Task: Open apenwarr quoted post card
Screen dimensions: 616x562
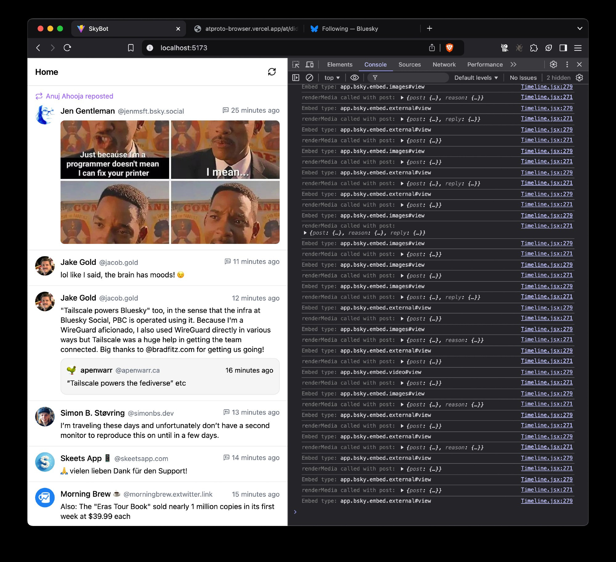Action: pyautogui.click(x=170, y=376)
